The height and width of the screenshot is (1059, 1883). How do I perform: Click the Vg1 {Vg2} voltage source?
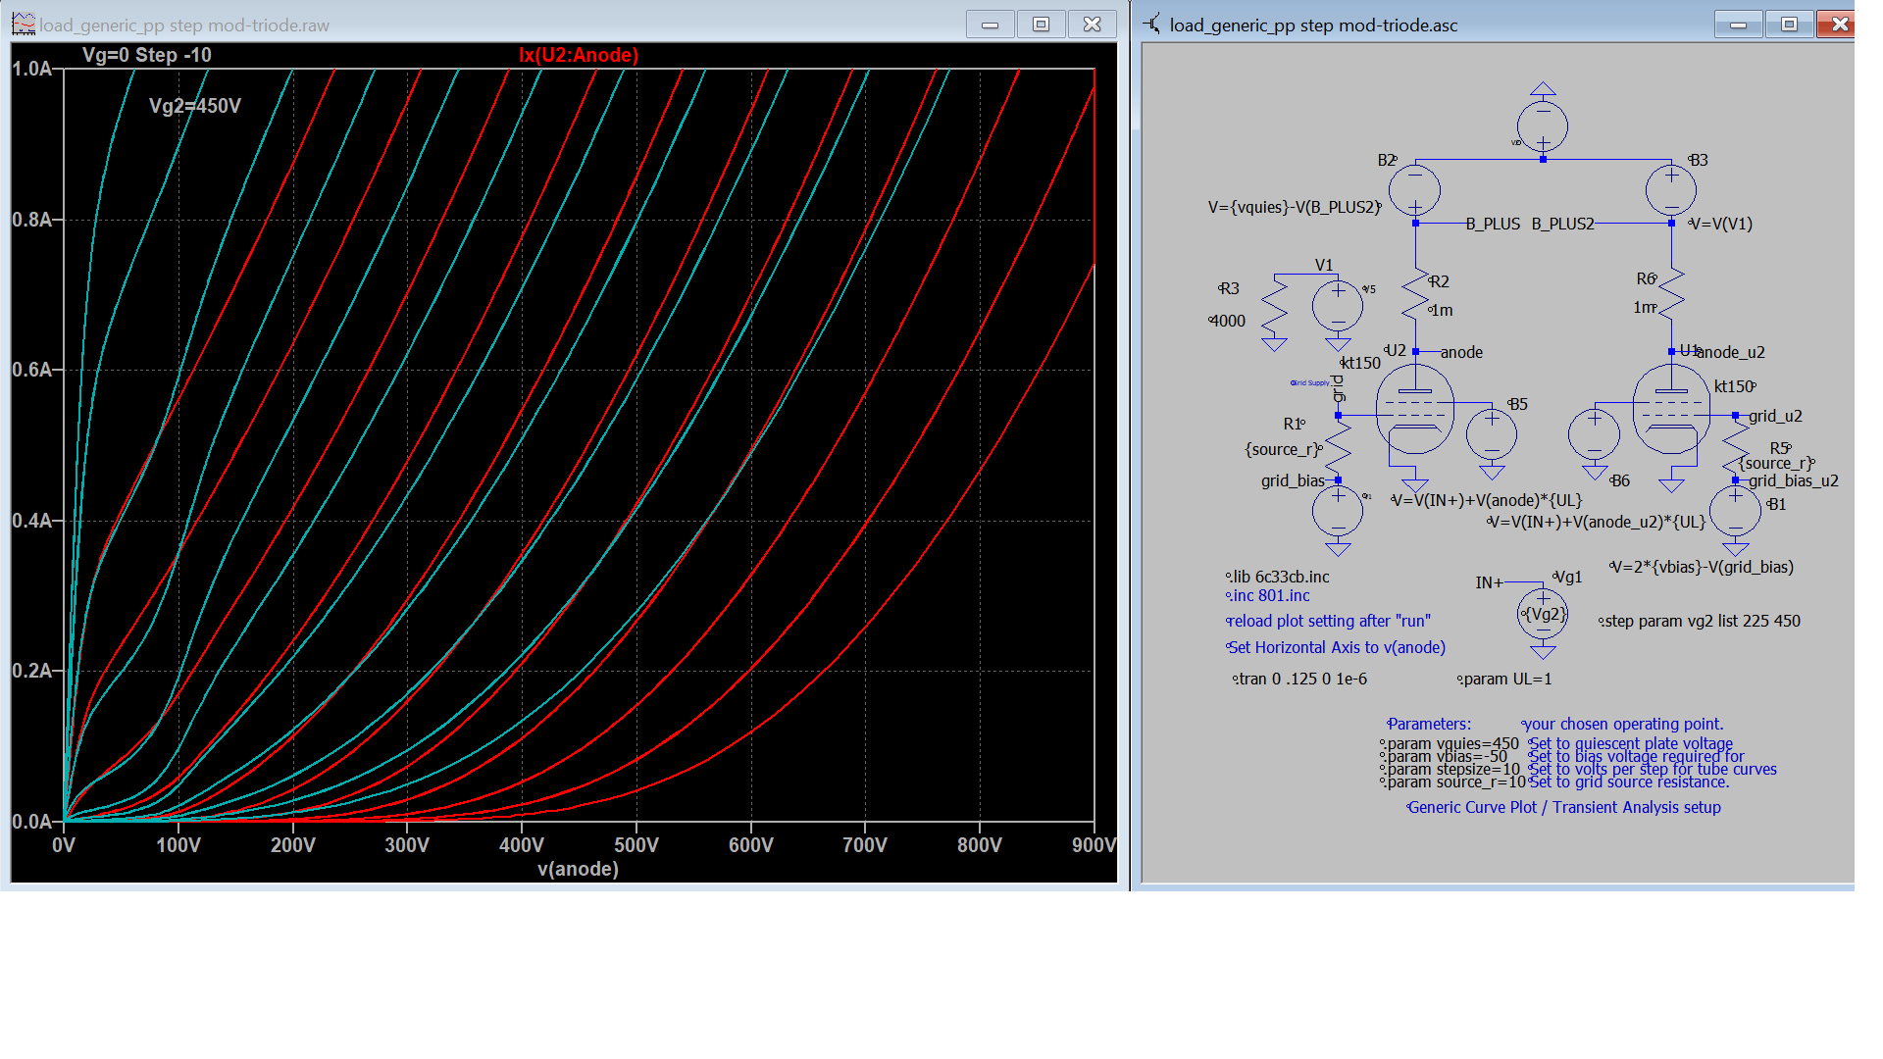1543,614
